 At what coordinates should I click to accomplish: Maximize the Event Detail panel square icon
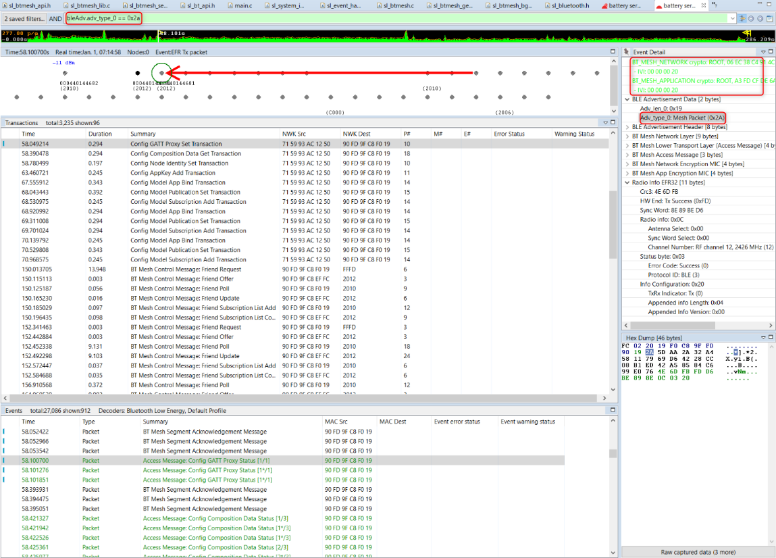(x=771, y=51)
